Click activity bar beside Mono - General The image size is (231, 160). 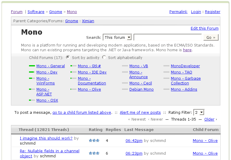(x=32, y=66)
